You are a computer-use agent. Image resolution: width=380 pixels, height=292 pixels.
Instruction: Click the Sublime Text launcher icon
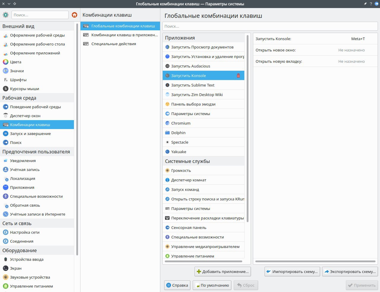pyautogui.click(x=167, y=85)
